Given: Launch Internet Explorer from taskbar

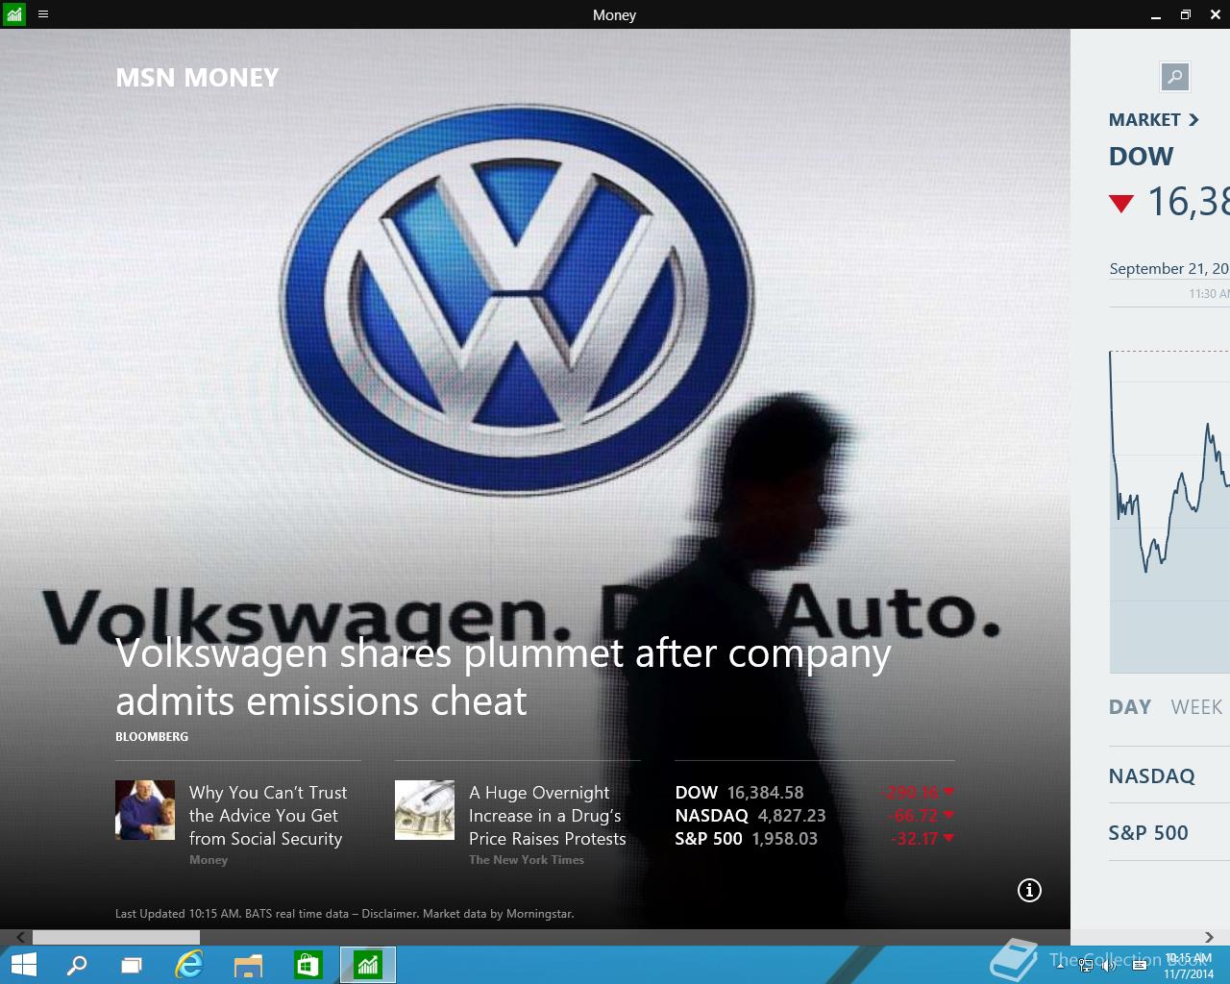Looking at the screenshot, I should [x=189, y=965].
